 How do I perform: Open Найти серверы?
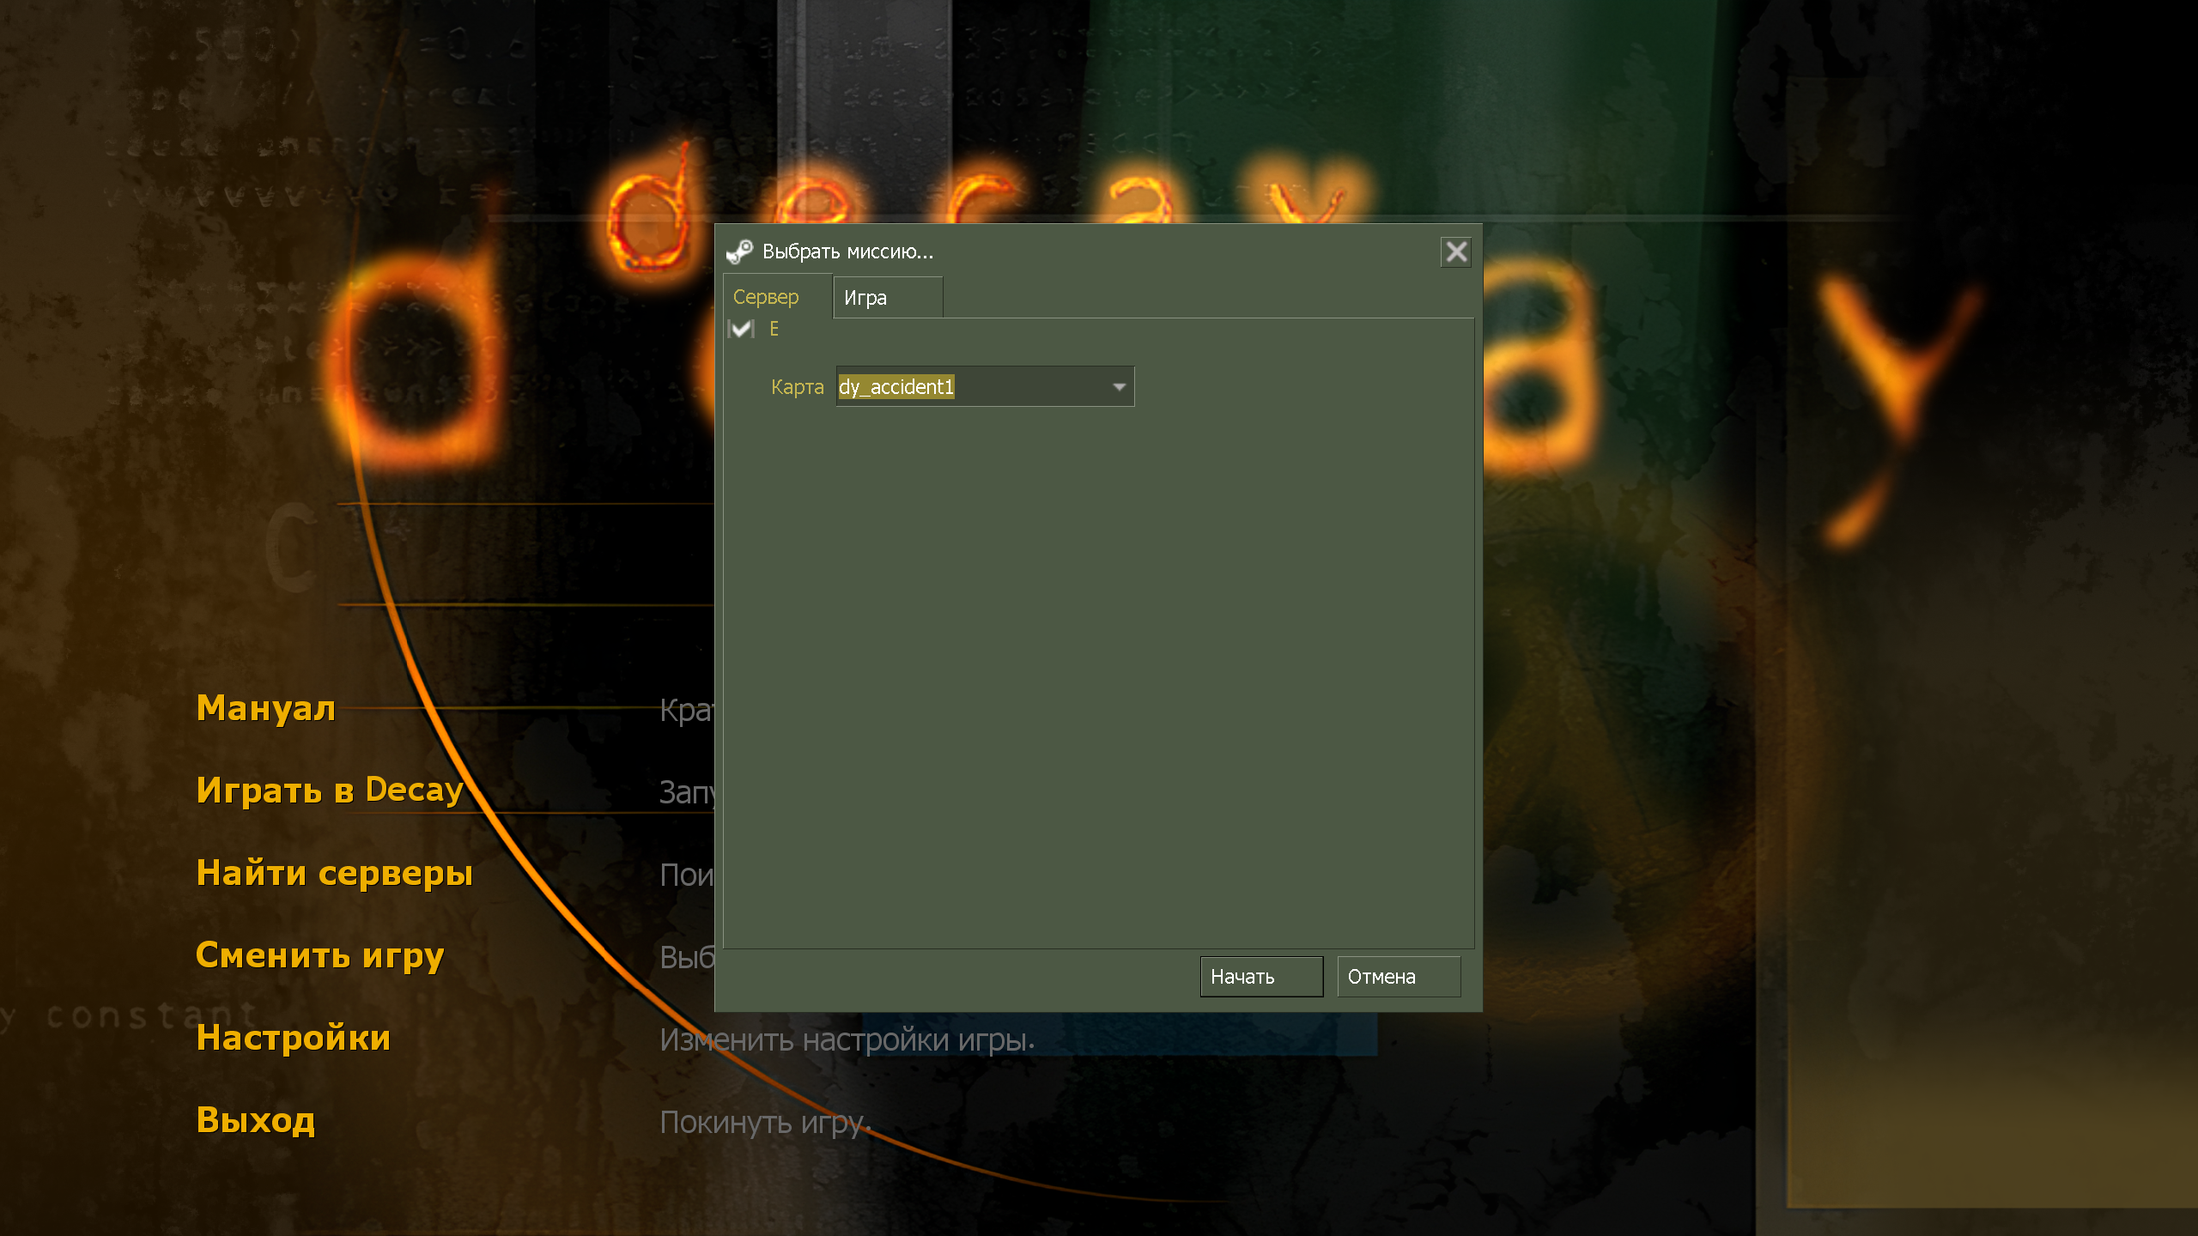click(x=335, y=874)
